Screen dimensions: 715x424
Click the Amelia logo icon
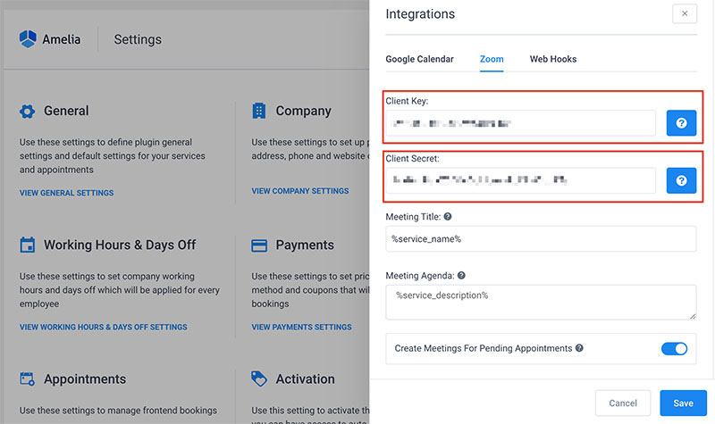tap(28, 39)
